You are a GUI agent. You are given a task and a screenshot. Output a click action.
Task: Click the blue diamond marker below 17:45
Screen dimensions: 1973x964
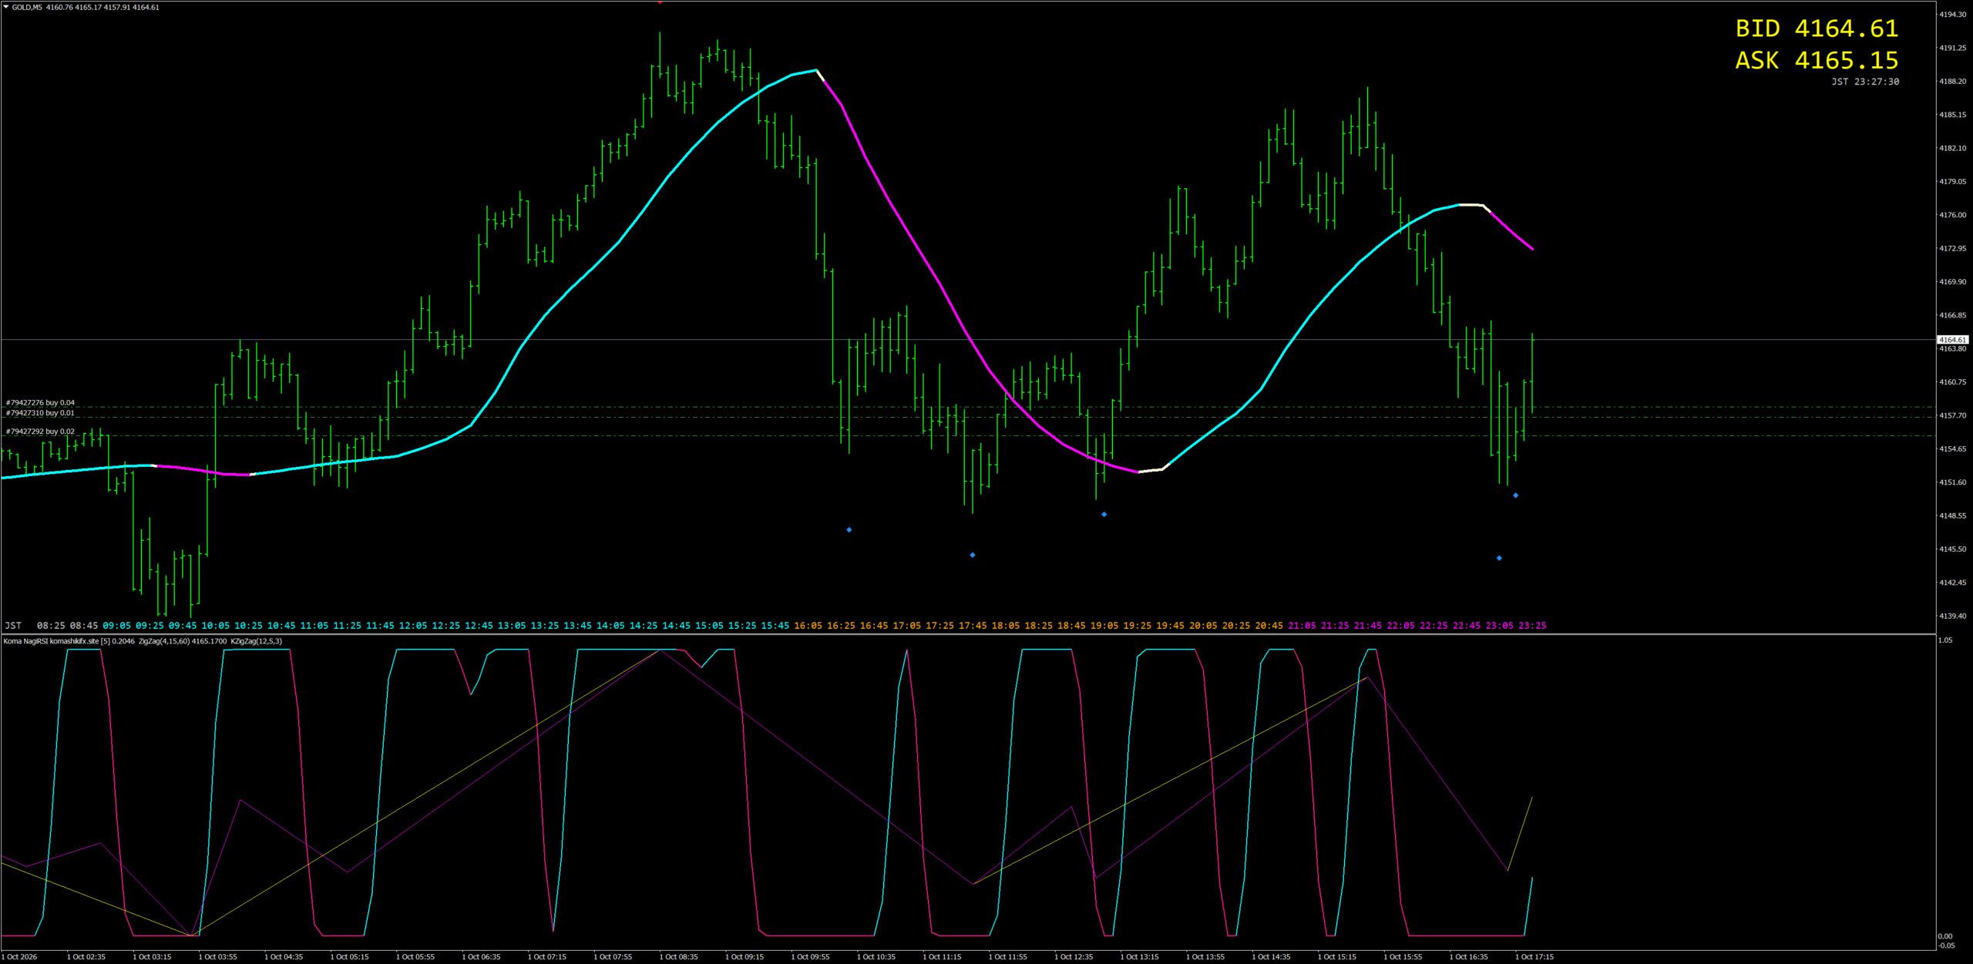973,555
